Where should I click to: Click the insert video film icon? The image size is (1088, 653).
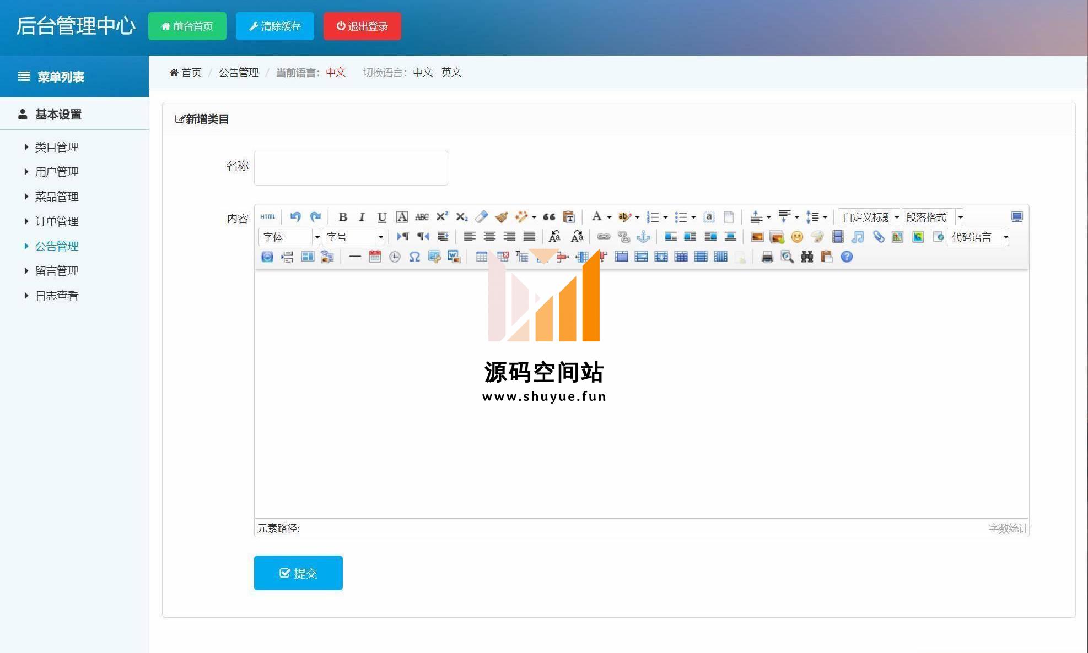coord(838,237)
